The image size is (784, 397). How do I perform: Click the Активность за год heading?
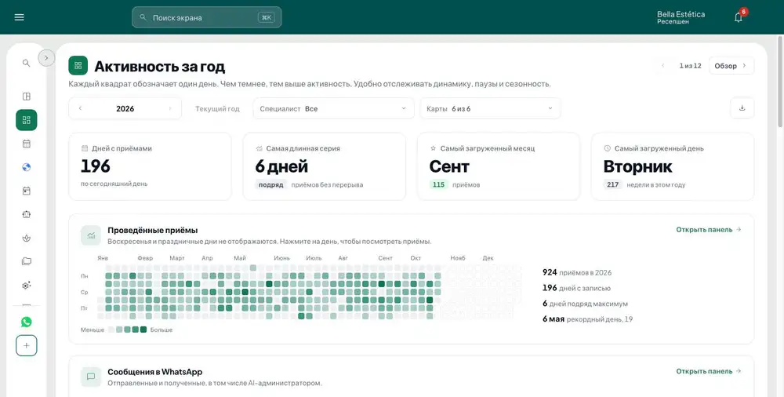(x=160, y=66)
